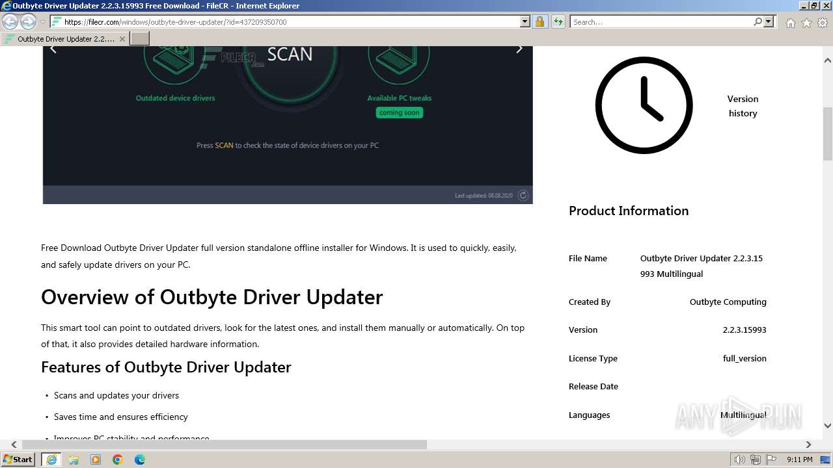Click the browser Back arrow button
Viewport: 833px width, 468px height.
(10, 22)
